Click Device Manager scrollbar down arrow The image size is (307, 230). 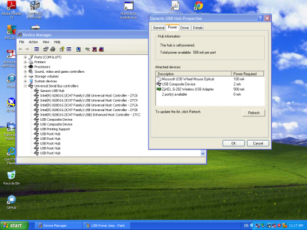(x=203, y=153)
